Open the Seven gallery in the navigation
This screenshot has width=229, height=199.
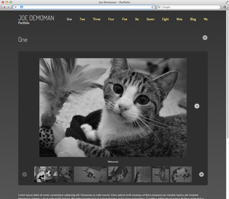(151, 19)
